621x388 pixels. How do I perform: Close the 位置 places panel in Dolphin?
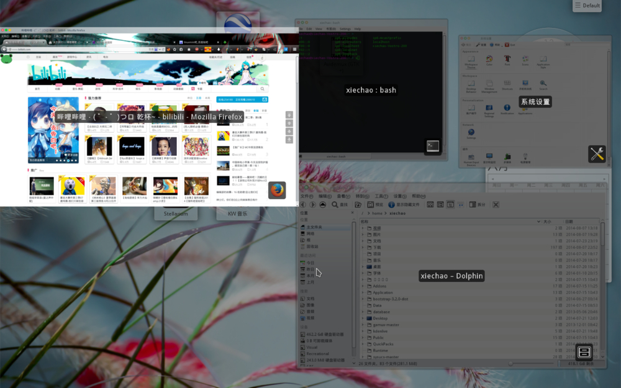click(x=352, y=213)
